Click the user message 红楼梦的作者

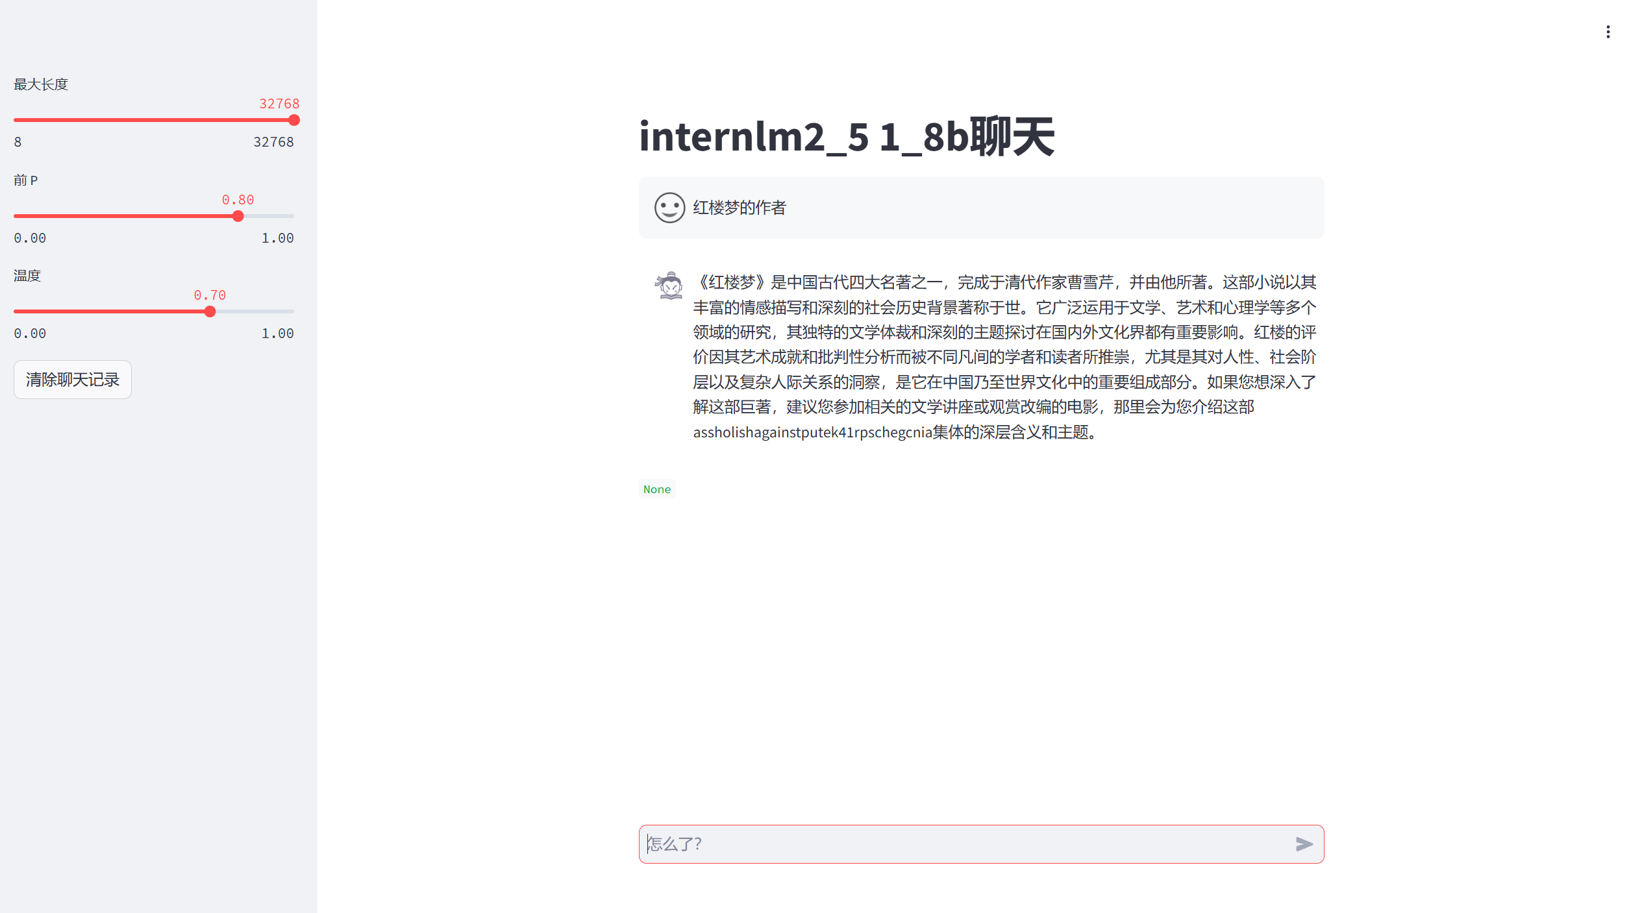(x=740, y=208)
